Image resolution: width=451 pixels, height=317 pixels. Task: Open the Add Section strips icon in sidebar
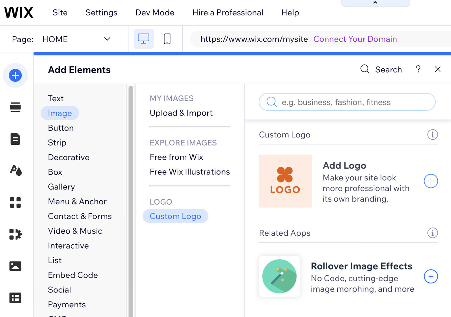[15, 107]
